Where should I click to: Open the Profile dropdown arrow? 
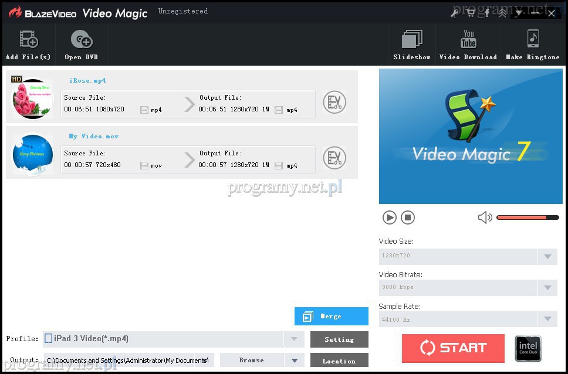coord(294,339)
